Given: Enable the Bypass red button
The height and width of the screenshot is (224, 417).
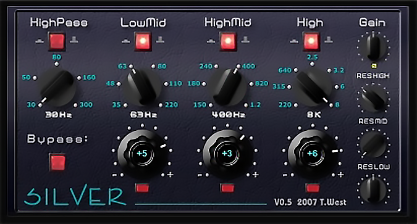Looking at the screenshot, I should [57, 162].
